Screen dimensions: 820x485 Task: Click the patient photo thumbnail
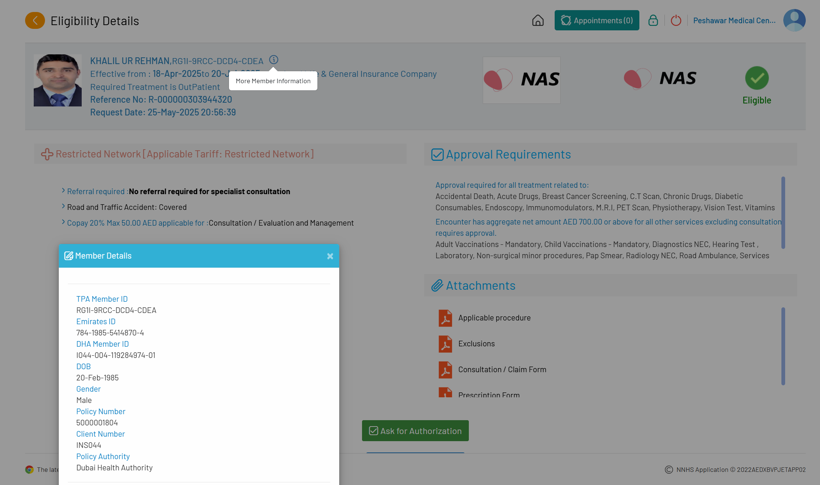57,80
